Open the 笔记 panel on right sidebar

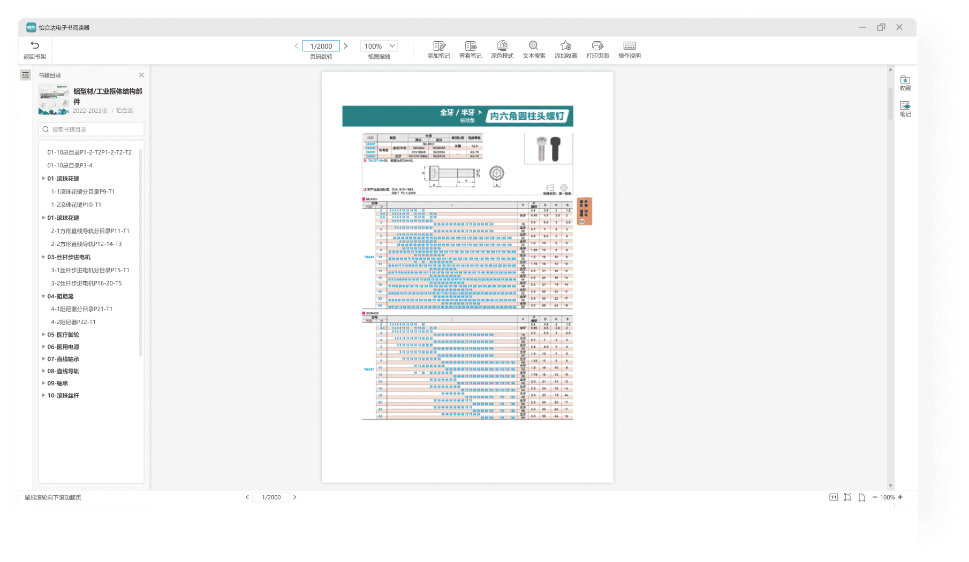[x=905, y=109]
